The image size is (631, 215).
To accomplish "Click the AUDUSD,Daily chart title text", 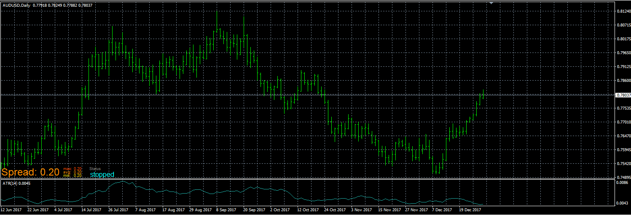I will [x=16, y=5].
